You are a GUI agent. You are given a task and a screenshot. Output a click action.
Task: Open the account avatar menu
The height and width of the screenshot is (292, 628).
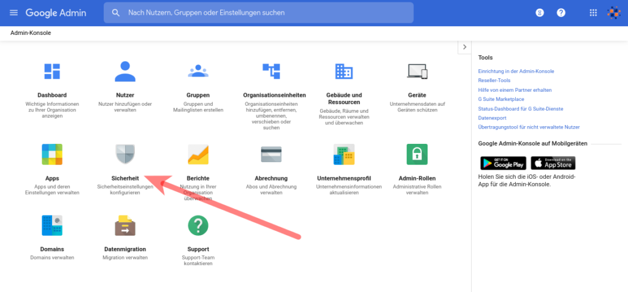pyautogui.click(x=613, y=13)
